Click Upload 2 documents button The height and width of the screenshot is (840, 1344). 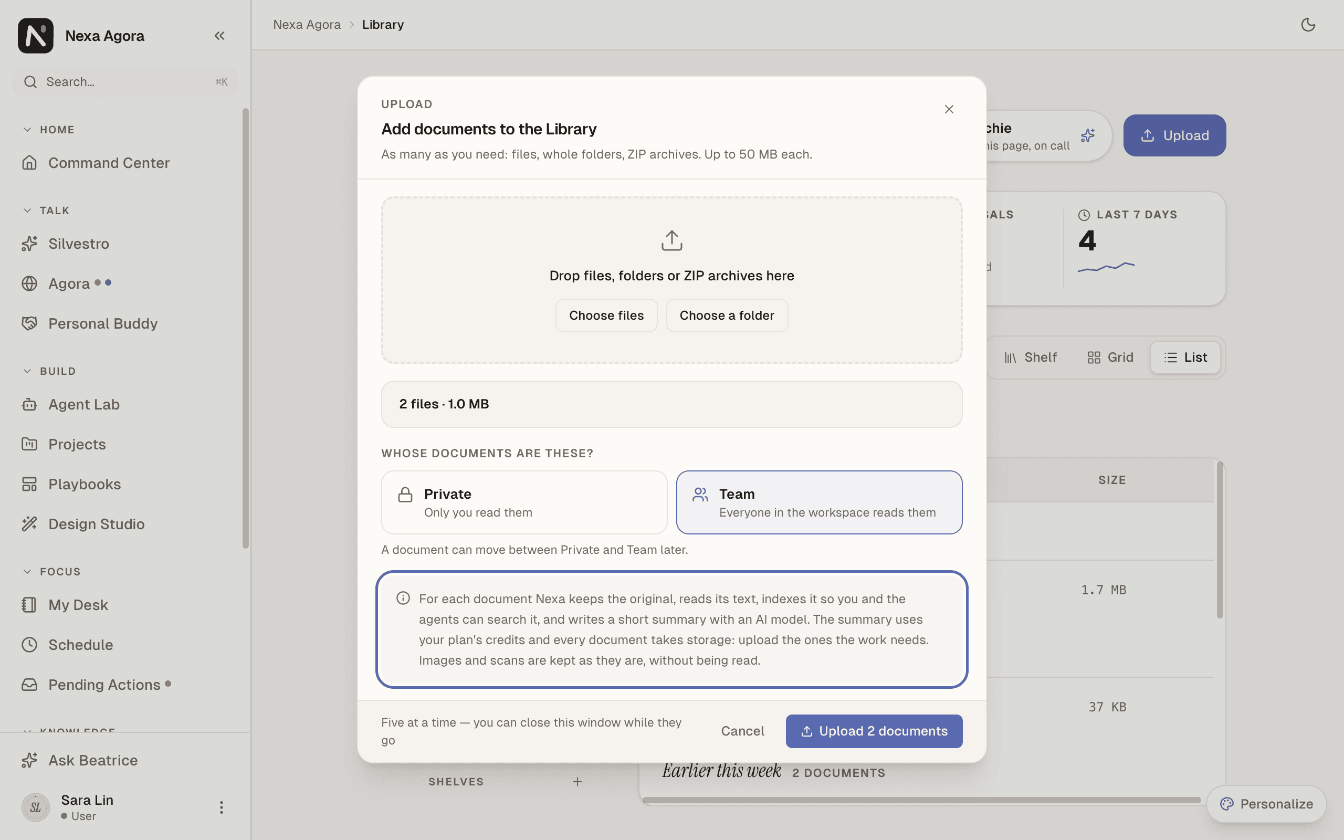pos(874,731)
